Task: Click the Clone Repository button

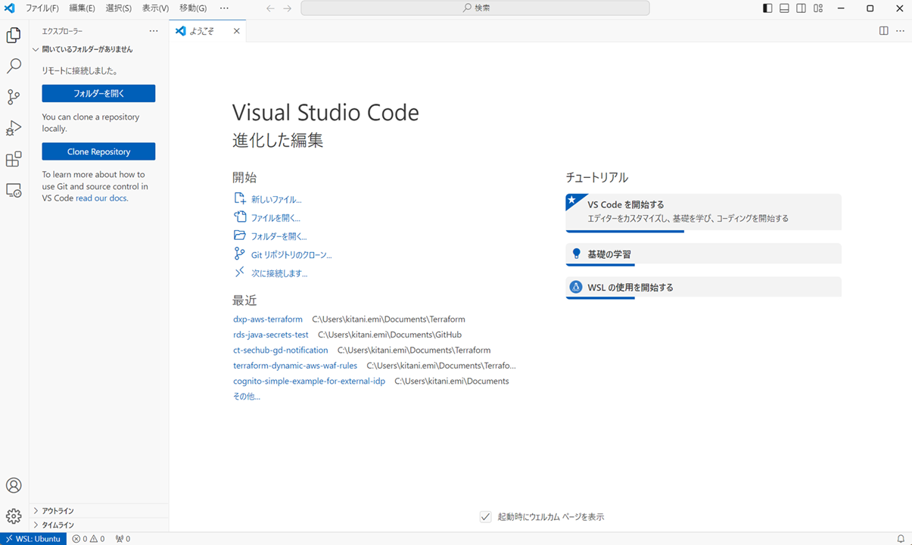Action: tap(98, 151)
